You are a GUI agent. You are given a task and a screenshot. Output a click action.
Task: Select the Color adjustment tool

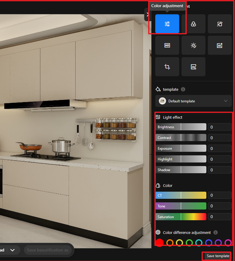point(167,24)
